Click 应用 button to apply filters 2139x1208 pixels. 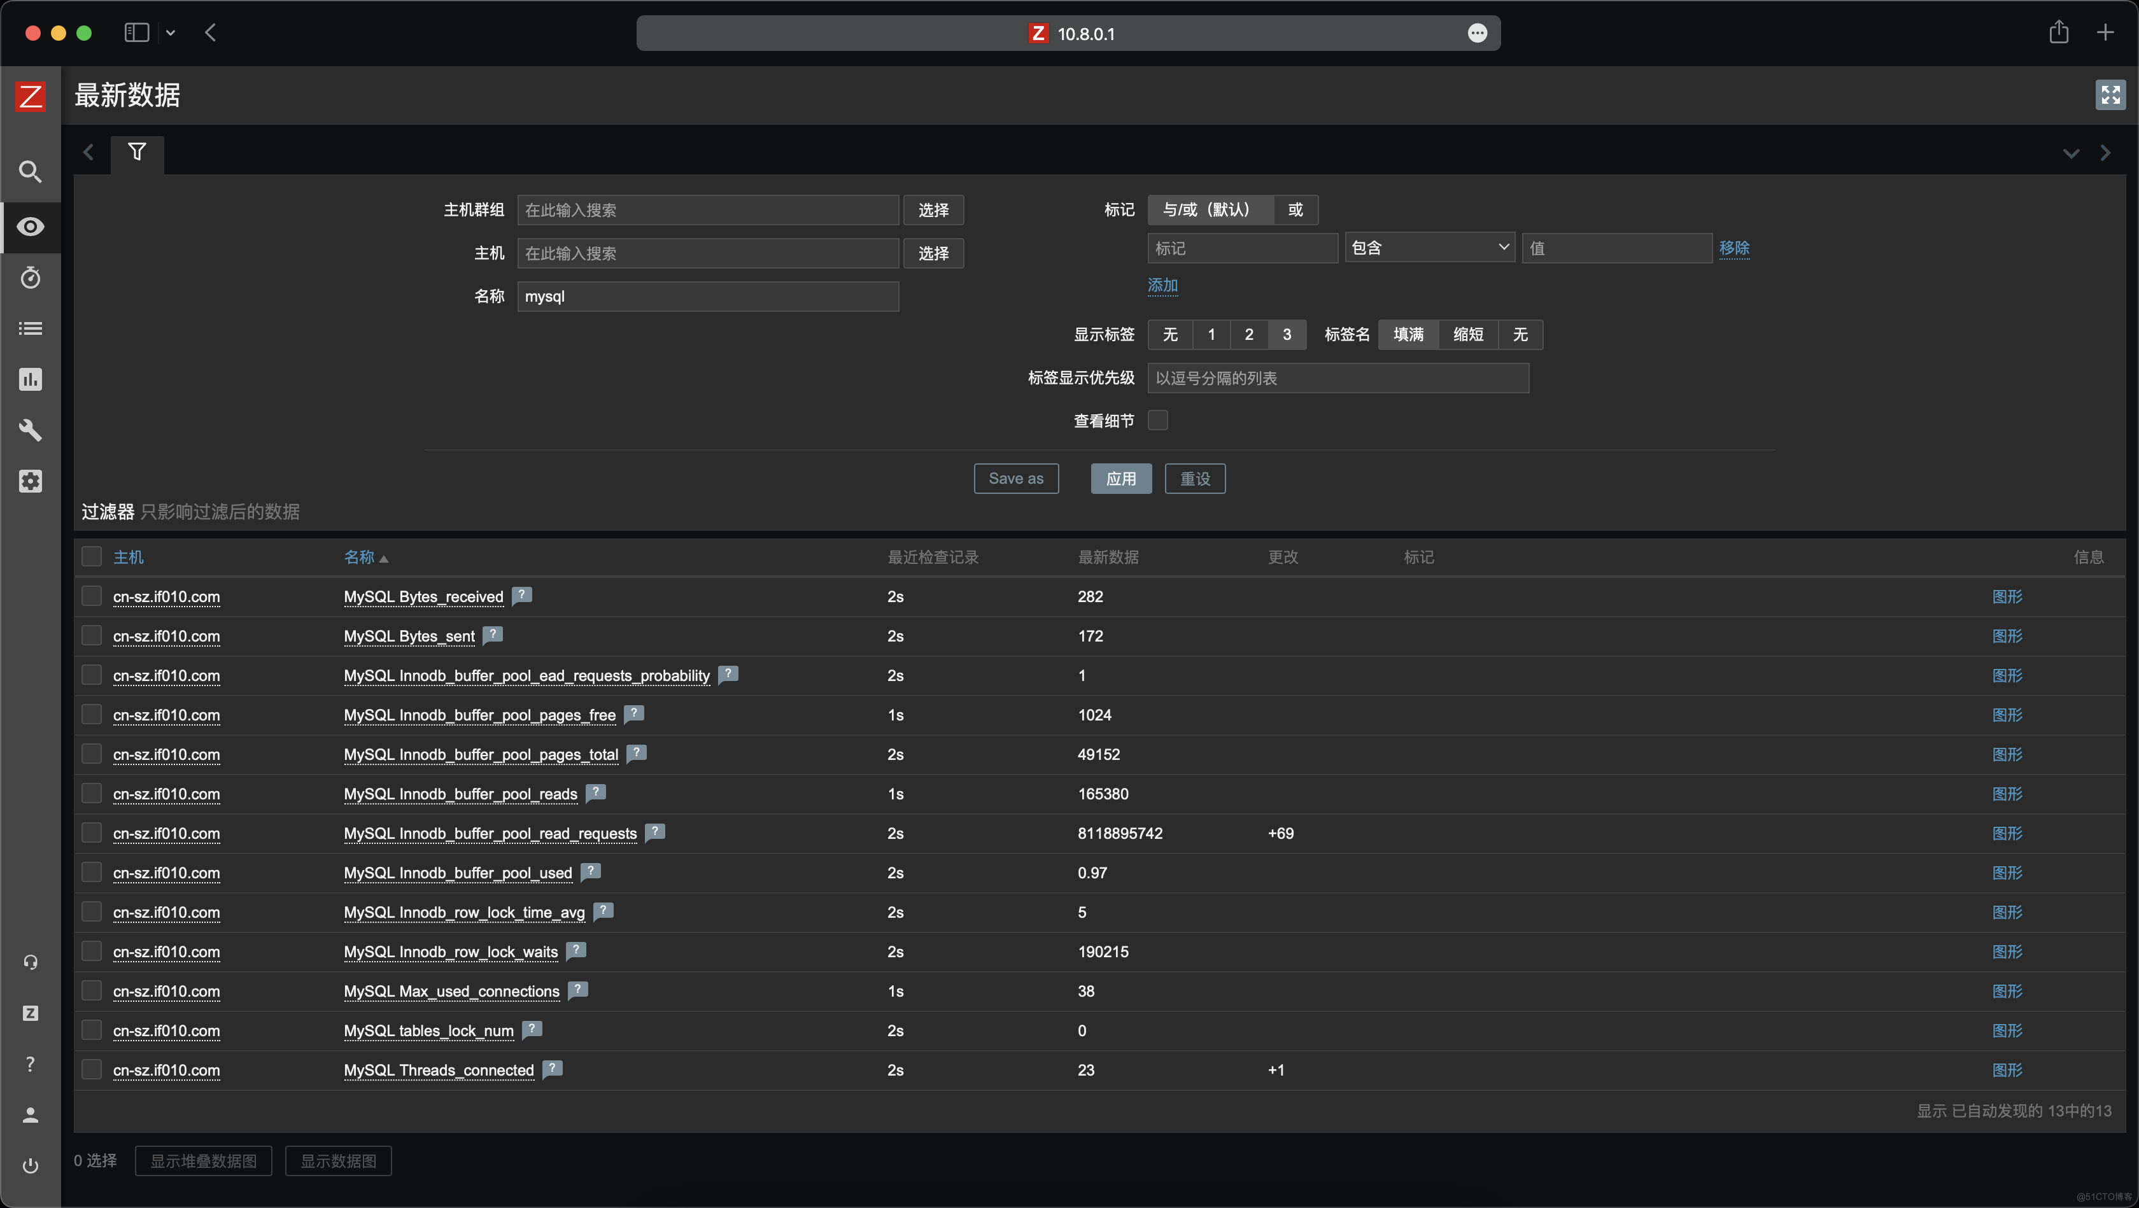coord(1118,477)
